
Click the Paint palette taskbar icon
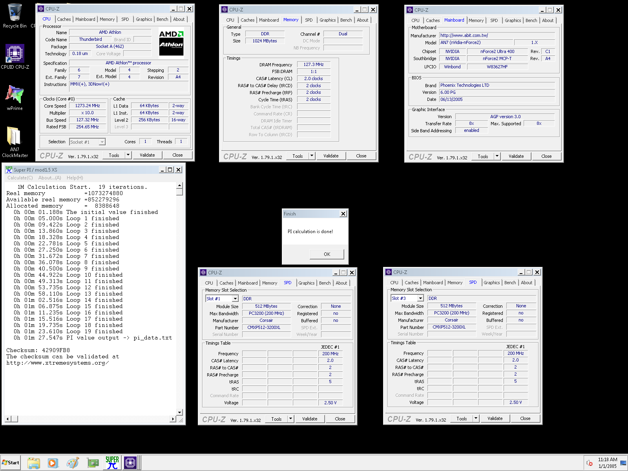coord(73,463)
